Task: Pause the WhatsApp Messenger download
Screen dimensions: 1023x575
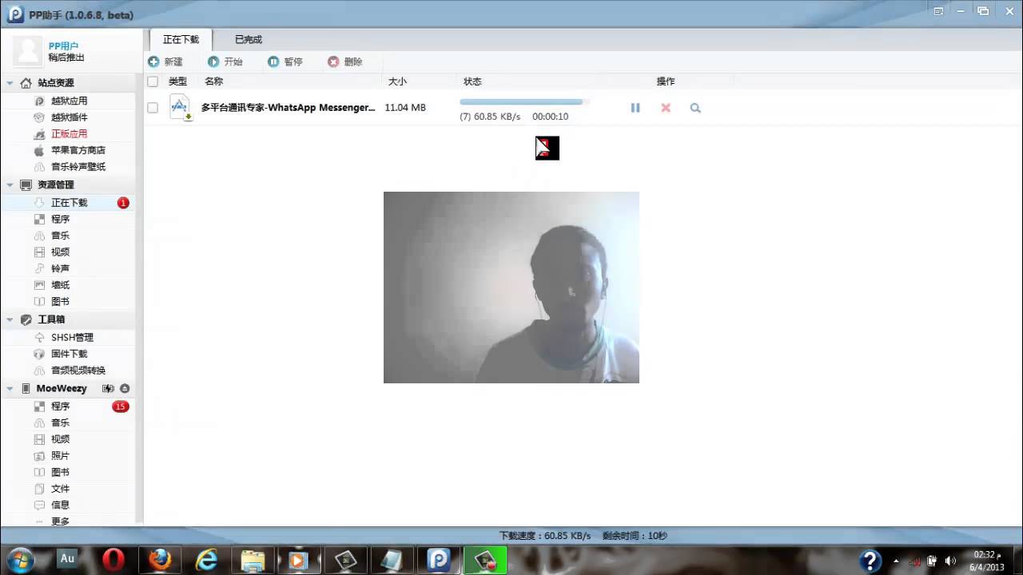Action: click(635, 108)
